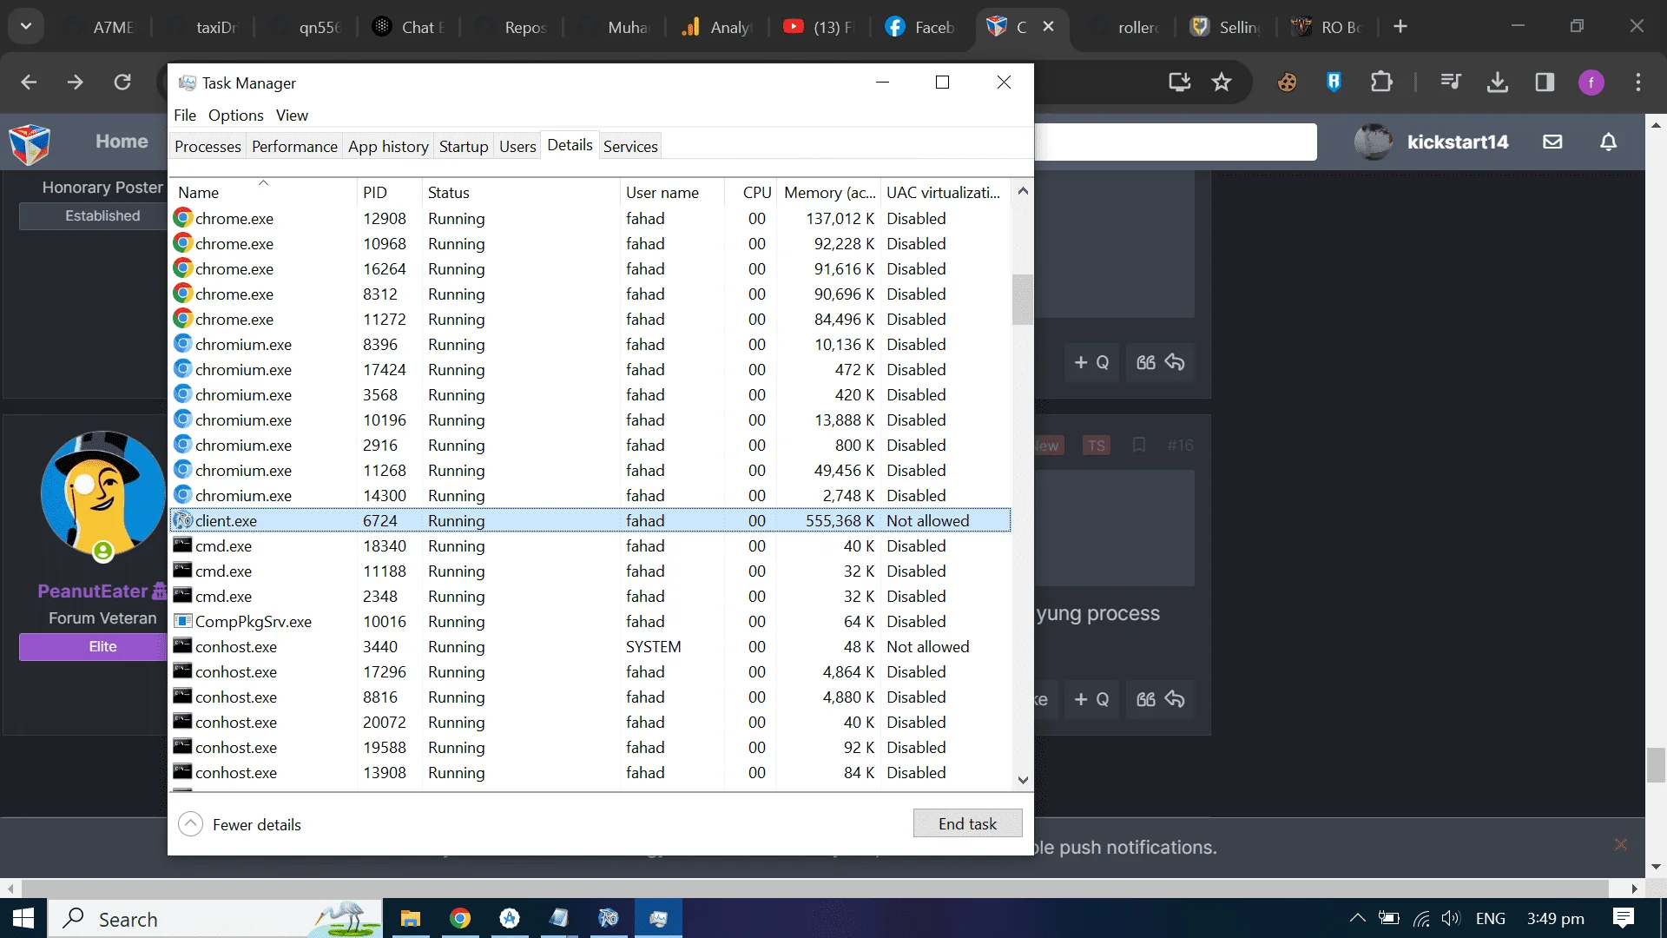Switch to the Users tab
Screen dimensions: 1667x938
click(517, 147)
